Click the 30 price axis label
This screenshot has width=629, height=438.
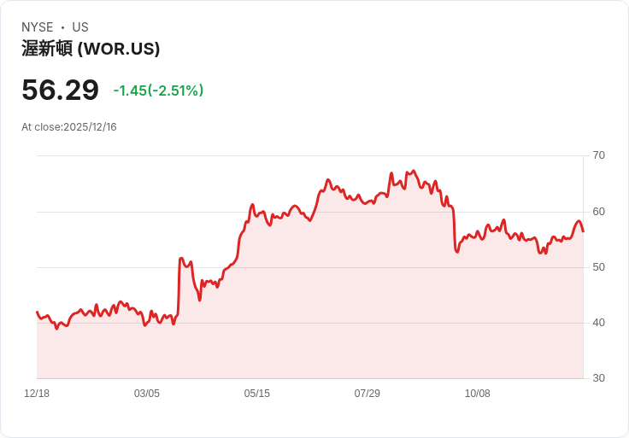599,378
